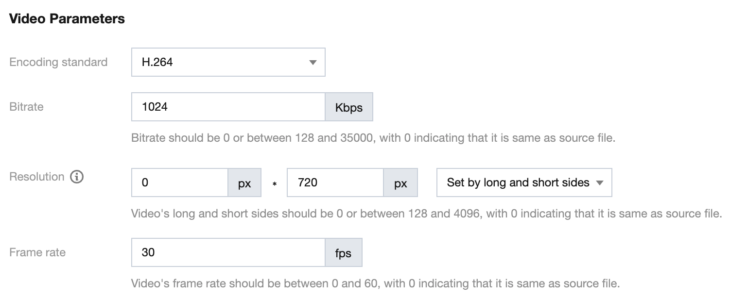This screenshot has height=299, width=730.
Task: Click the Kbps unit box
Action: pyautogui.click(x=349, y=107)
